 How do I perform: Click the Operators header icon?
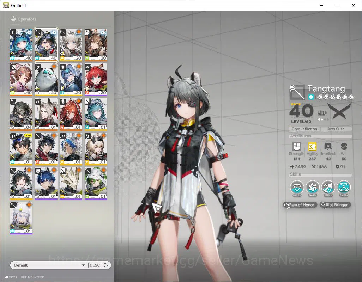coord(13,19)
